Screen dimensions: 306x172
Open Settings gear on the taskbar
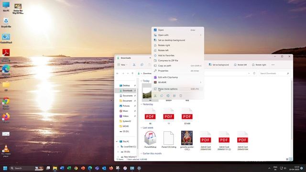(x=139, y=168)
